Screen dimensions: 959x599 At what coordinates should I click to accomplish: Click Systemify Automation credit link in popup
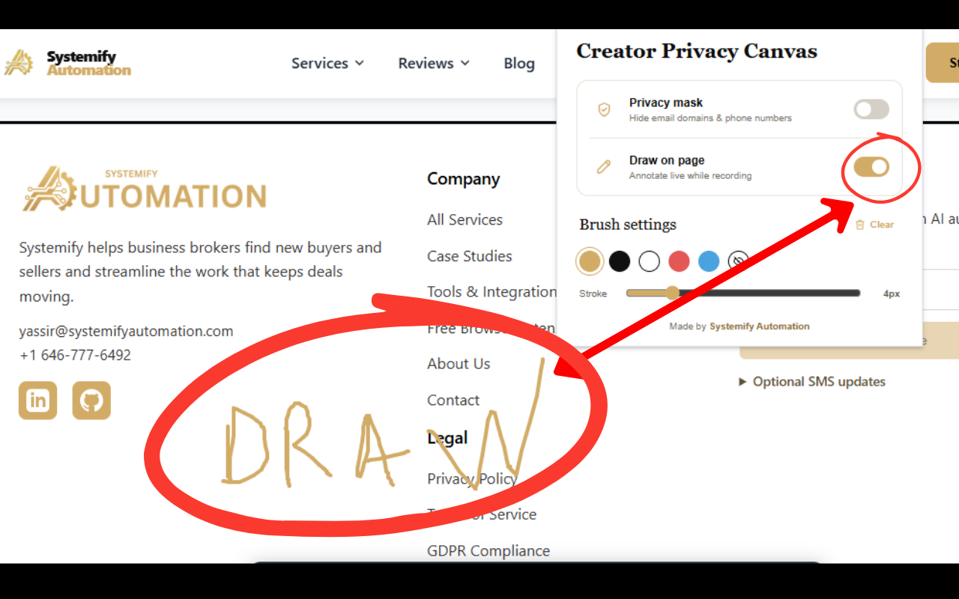point(760,326)
